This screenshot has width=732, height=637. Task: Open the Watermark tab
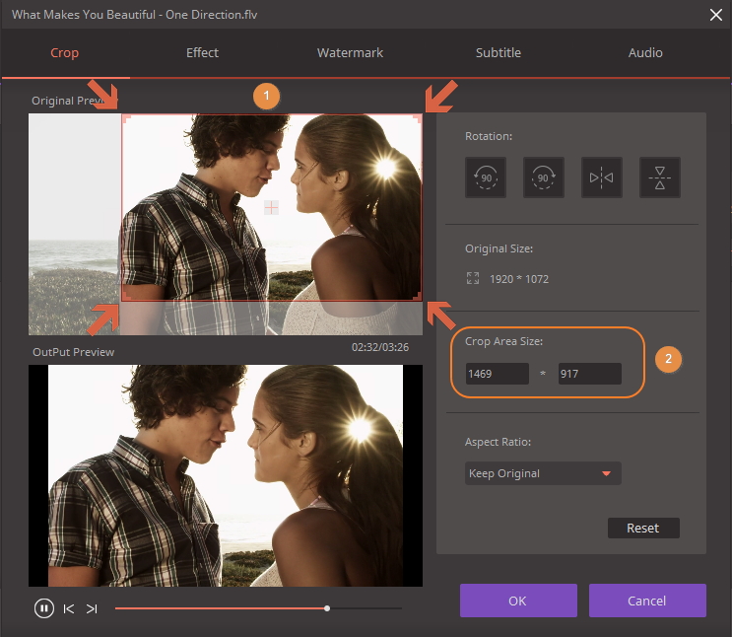tap(350, 53)
